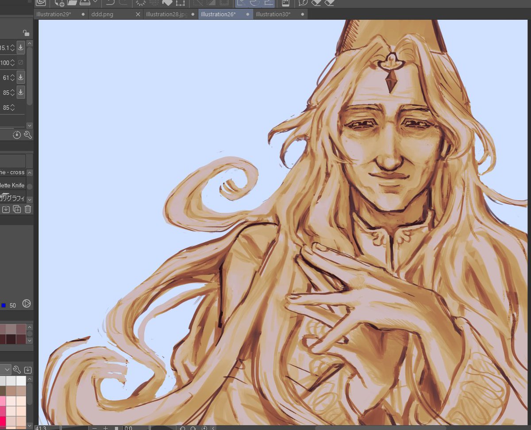This screenshot has height=430, width=531.
Task: Reset tool properties to initial settings
Action: [17, 135]
